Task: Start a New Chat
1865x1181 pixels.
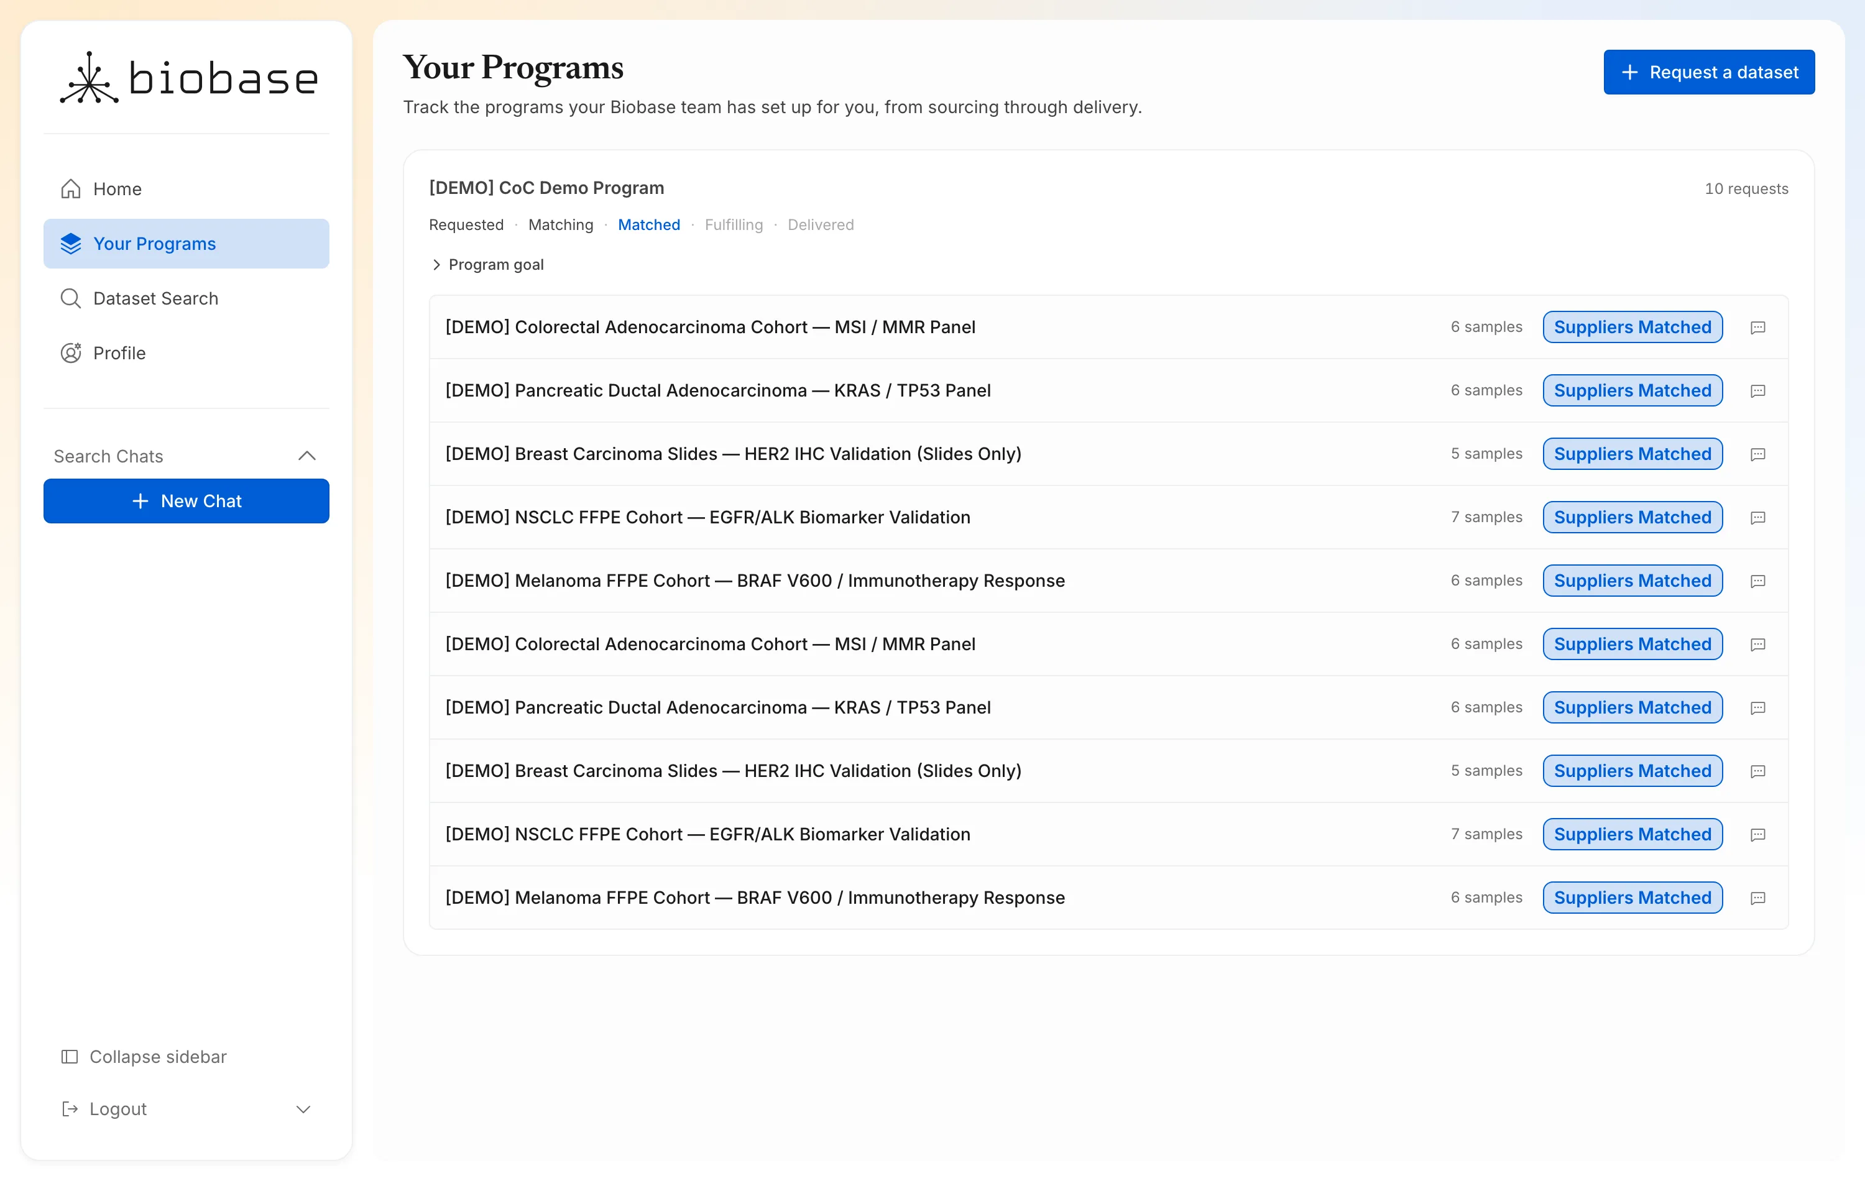Action: (x=186, y=501)
